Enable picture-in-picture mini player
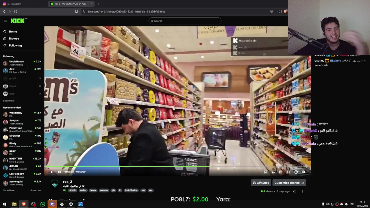The width and height of the screenshot is (370, 208). pyautogui.click(x=266, y=172)
